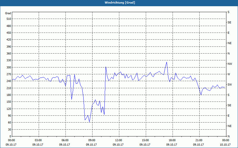Click the compass label NE beside the 390 gridline

[x=229, y=43]
